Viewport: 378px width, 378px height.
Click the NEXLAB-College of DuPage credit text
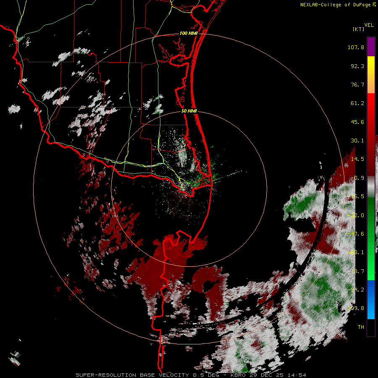pyautogui.click(x=338, y=5)
